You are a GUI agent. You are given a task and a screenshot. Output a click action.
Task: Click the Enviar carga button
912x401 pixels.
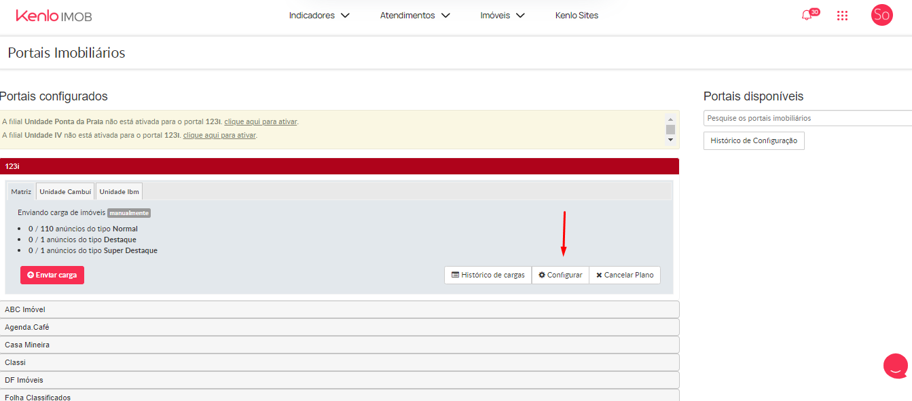click(52, 275)
